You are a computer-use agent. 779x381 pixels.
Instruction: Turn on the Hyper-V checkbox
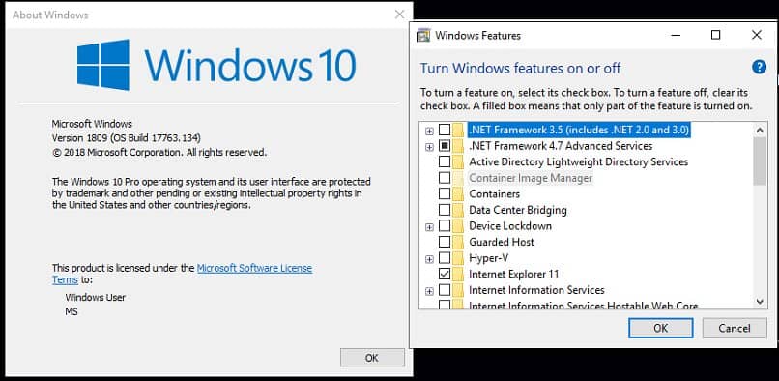pos(445,257)
